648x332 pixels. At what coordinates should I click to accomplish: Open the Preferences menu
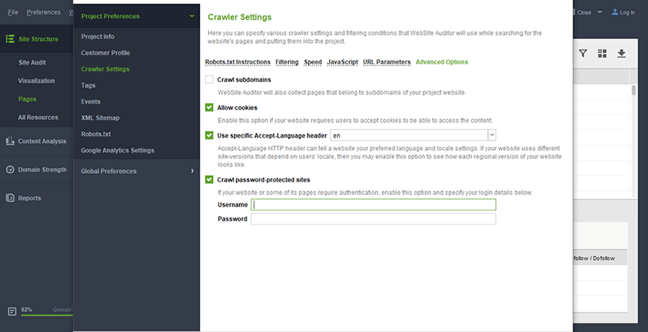[43, 12]
